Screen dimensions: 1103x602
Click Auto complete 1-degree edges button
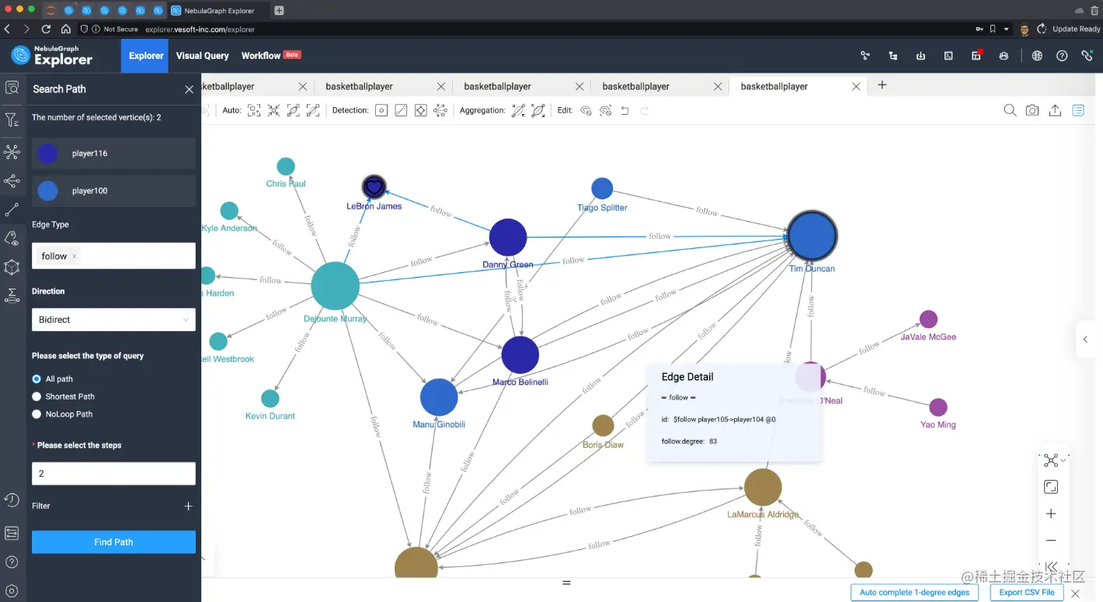(x=914, y=593)
